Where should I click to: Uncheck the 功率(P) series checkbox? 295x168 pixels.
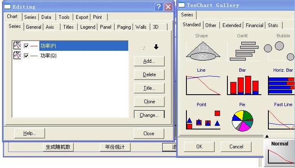click(27, 46)
